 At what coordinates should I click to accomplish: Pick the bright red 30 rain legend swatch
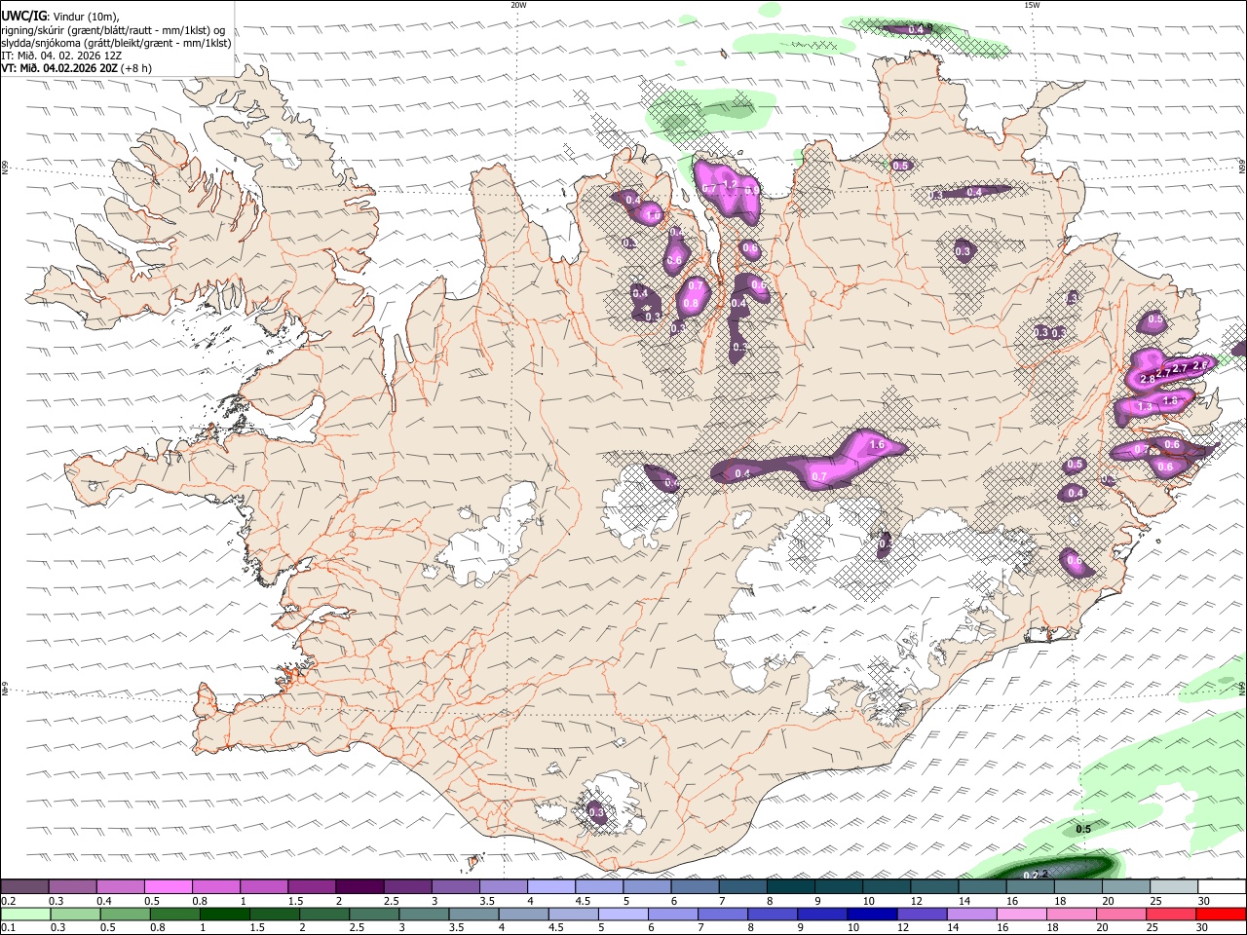coord(1221,914)
